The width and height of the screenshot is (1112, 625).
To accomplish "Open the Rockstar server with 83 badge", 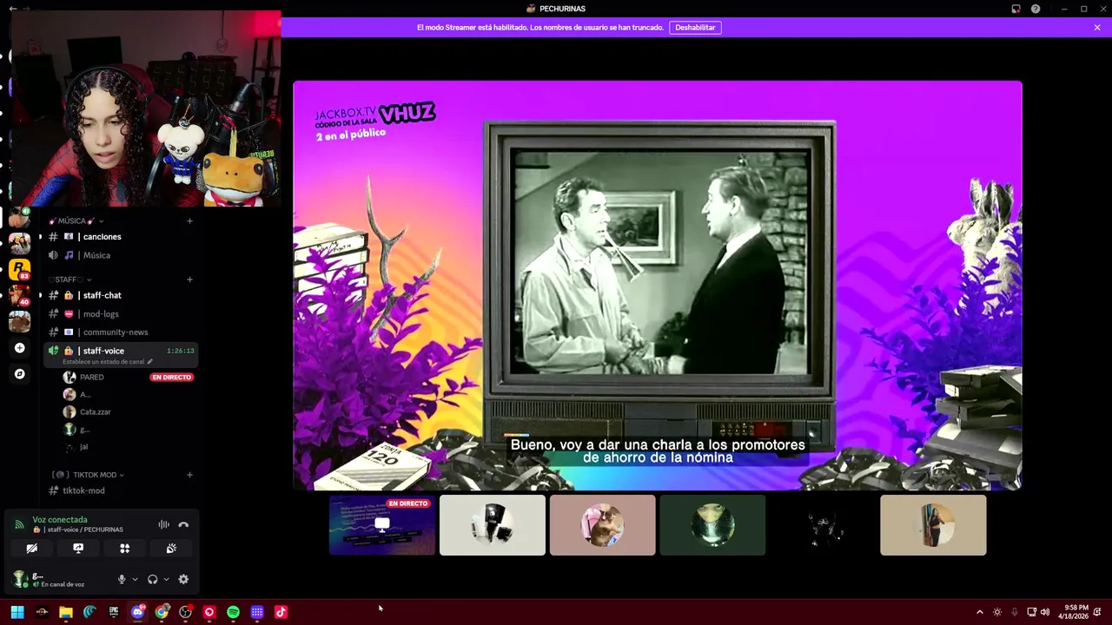I will [x=19, y=270].
